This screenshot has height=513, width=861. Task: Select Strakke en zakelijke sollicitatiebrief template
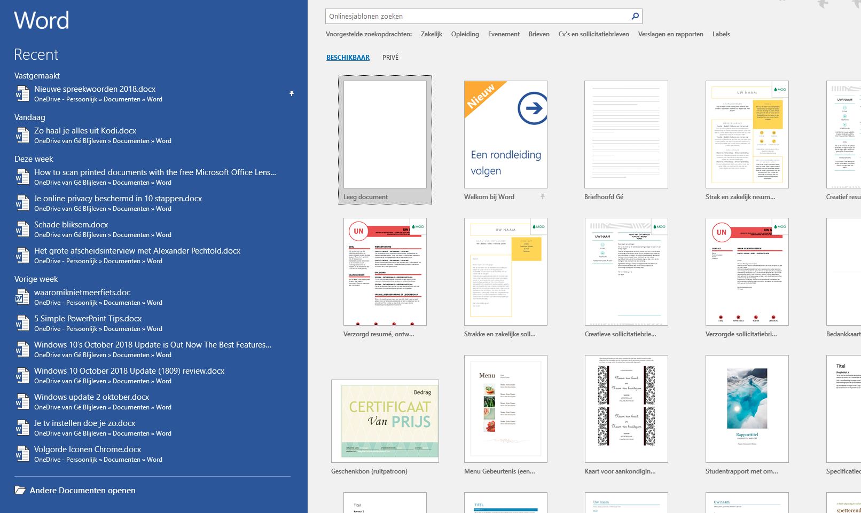(506, 272)
